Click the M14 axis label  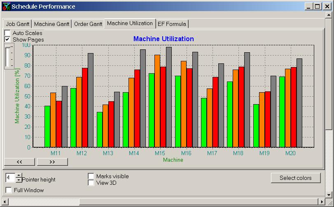(x=134, y=153)
